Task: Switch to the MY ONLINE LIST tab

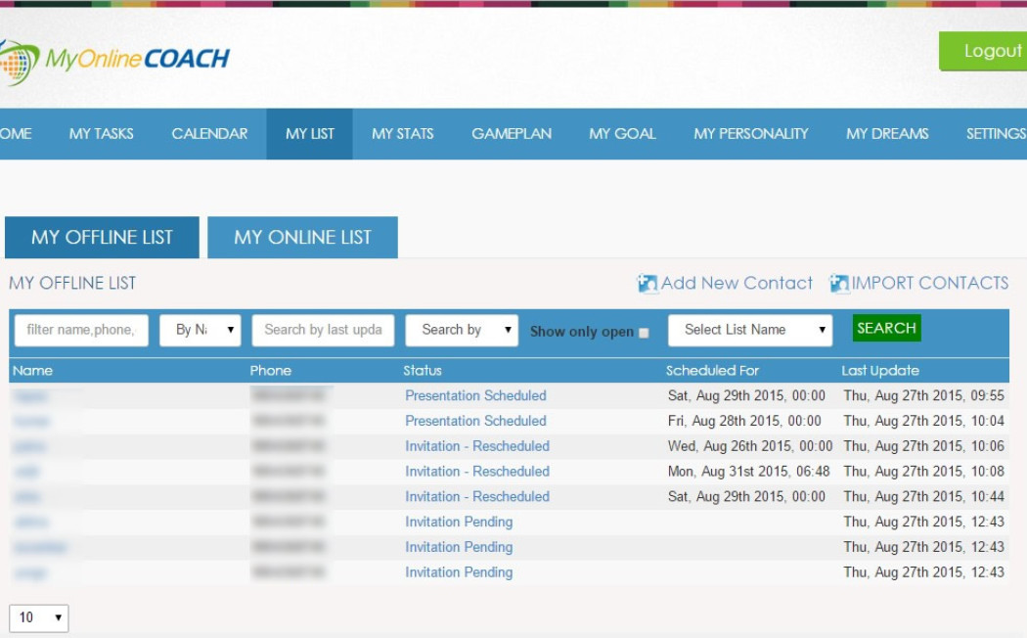Action: point(302,238)
